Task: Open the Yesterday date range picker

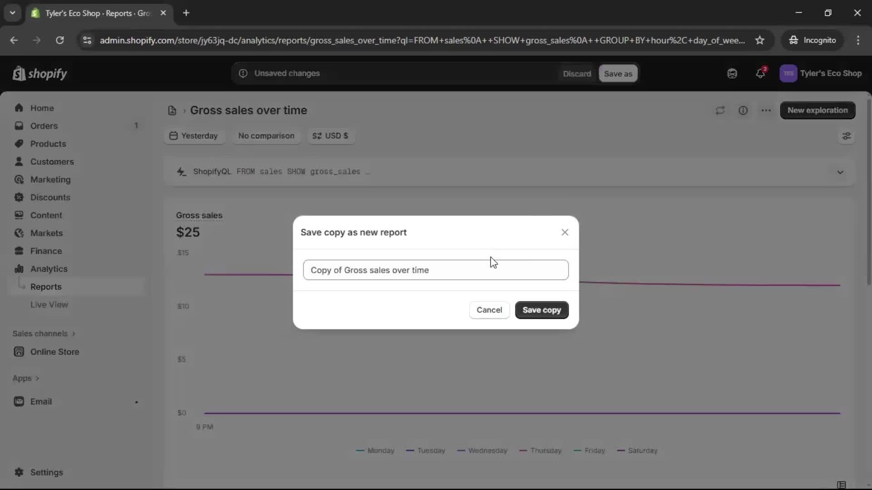Action: [x=194, y=136]
